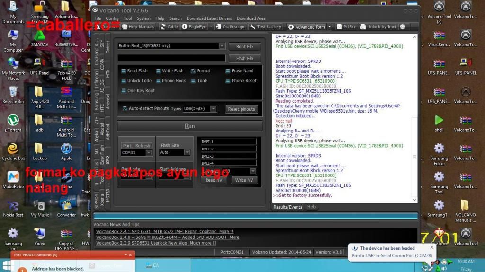Open the pinout Type USB(D+/D-) dropdown
Viewport: 485px width, 272px height.
pyautogui.click(x=214, y=108)
